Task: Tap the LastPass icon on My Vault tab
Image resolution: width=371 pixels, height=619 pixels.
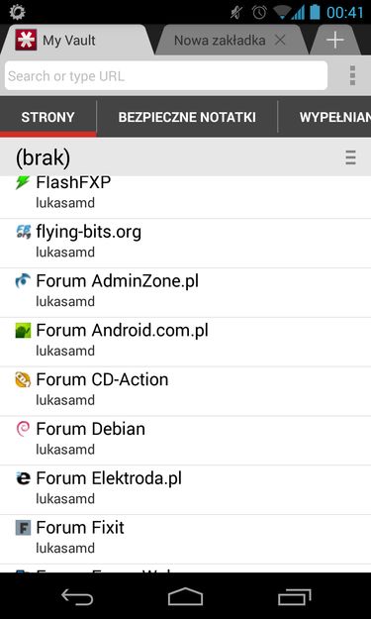Action: click(x=26, y=40)
